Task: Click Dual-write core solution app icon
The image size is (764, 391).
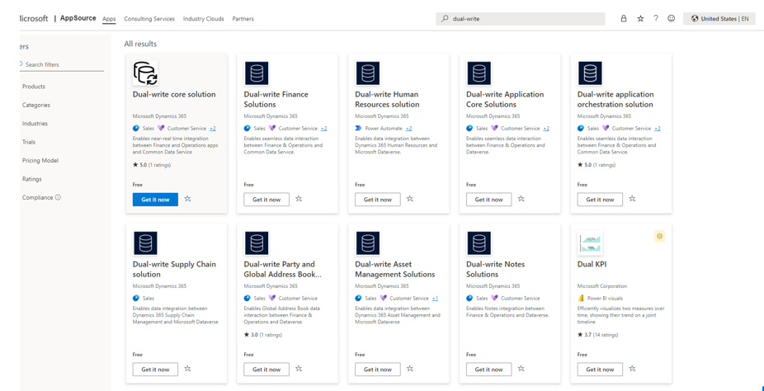Action: pyautogui.click(x=145, y=73)
